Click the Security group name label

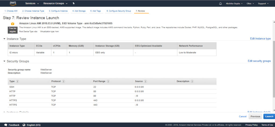coord(19,70)
